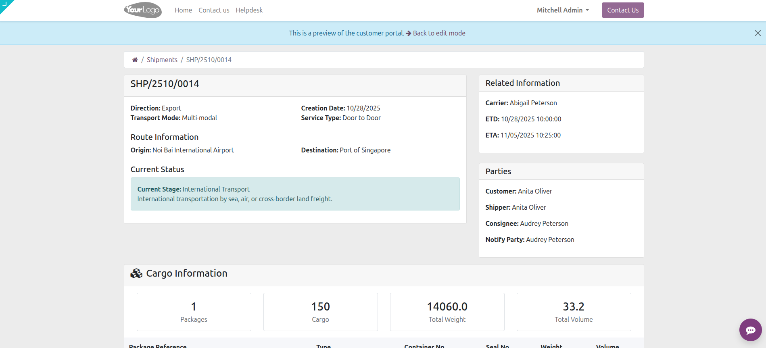Click the Cargo Information boxes icon
The width and height of the screenshot is (766, 348).
click(x=136, y=273)
